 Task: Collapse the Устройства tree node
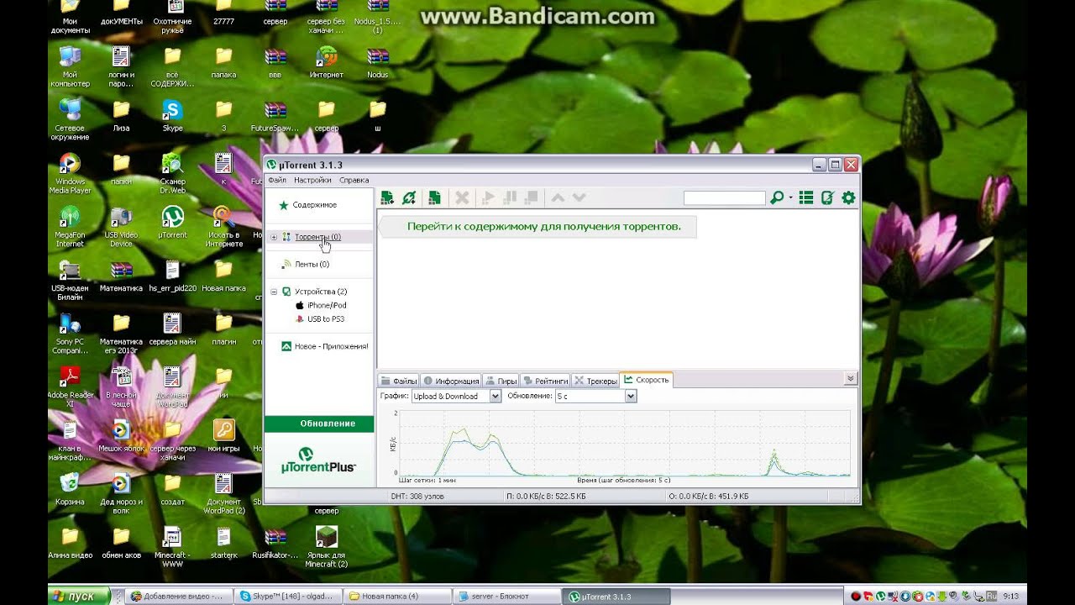[274, 292]
